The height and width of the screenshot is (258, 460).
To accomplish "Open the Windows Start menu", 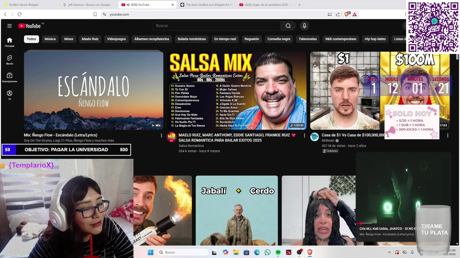I will [151, 252].
